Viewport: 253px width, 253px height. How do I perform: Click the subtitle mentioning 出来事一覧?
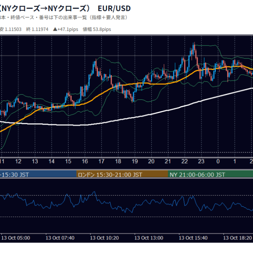pyautogui.click(x=64, y=17)
